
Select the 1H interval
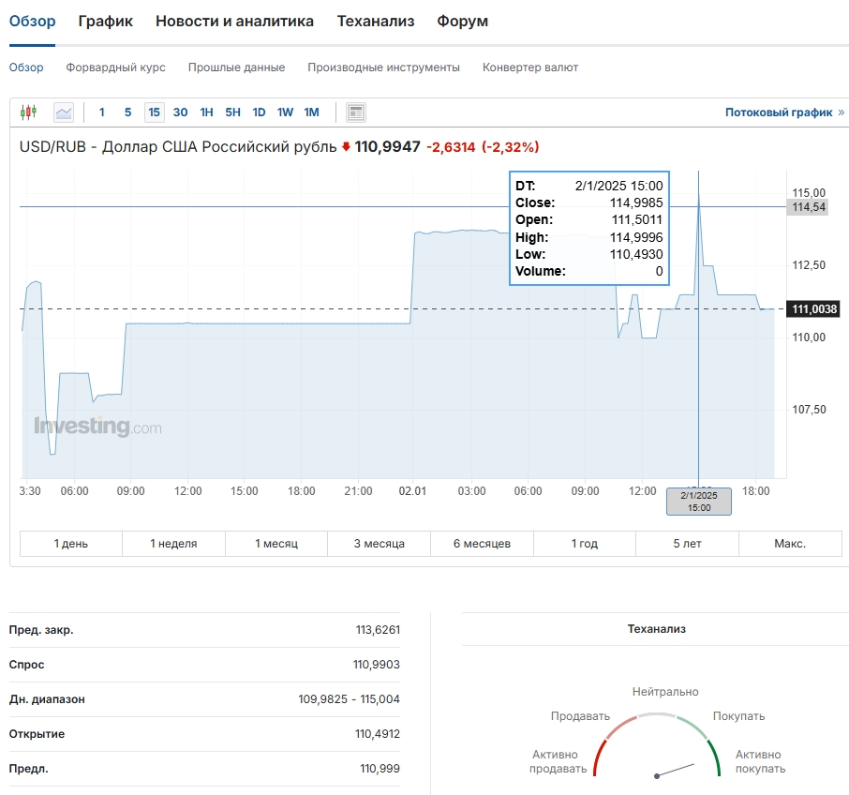click(206, 112)
